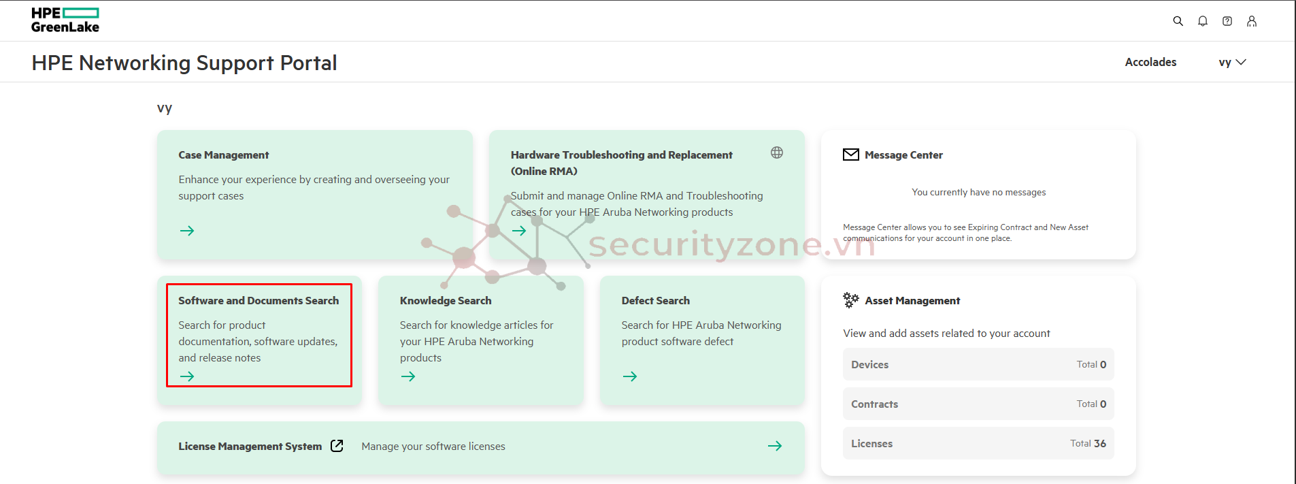Click 'Search for HPE Aruba Networking' defect description
This screenshot has height=484, width=1296.
point(701,334)
